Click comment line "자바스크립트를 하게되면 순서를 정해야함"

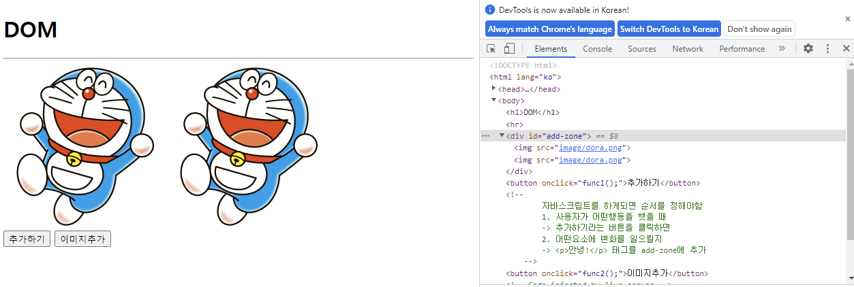pos(622,206)
